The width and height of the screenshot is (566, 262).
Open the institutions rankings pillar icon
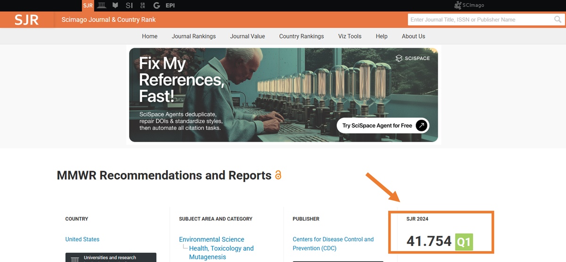pyautogui.click(x=101, y=6)
